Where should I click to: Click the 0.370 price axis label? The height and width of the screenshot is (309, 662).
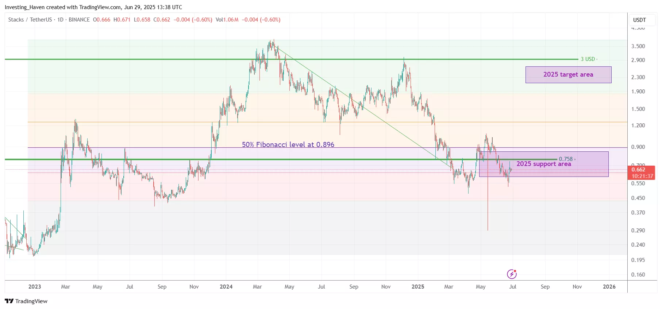tap(638, 213)
